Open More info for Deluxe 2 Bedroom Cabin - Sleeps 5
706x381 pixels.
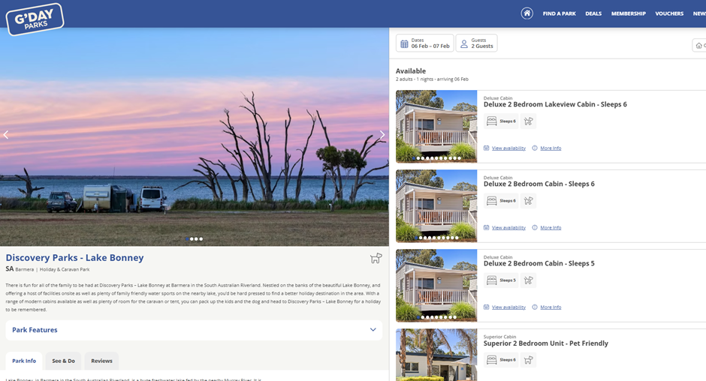coord(551,307)
